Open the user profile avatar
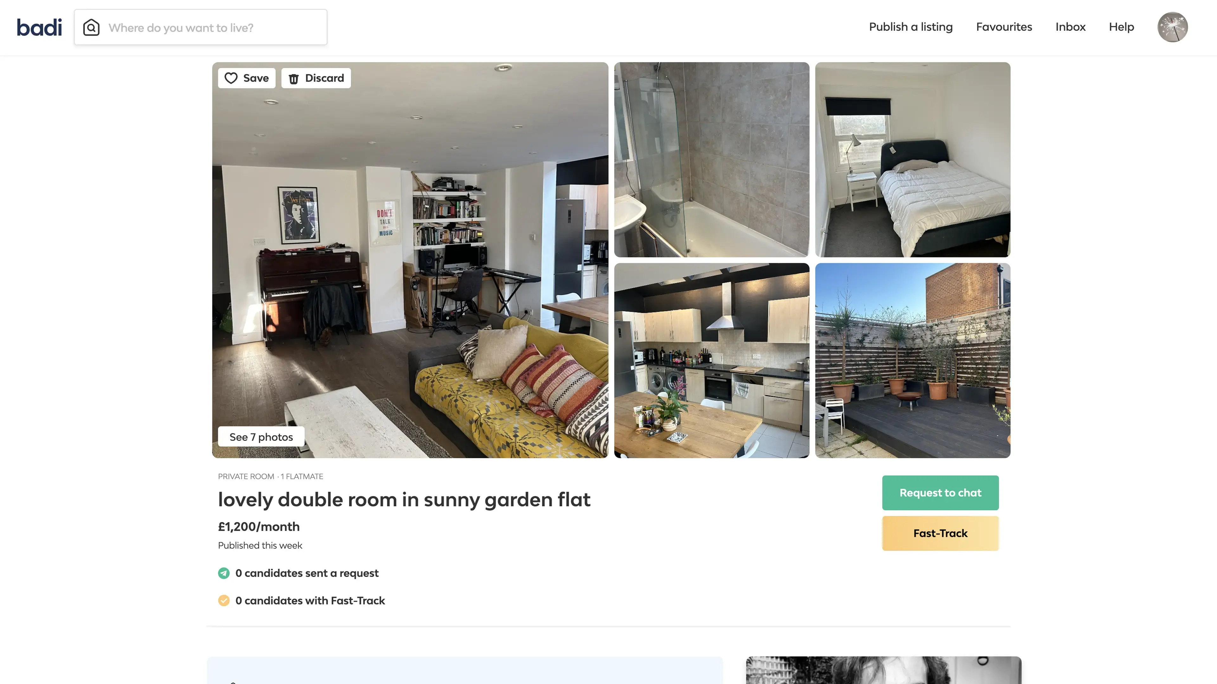This screenshot has width=1217, height=684. coord(1172,27)
